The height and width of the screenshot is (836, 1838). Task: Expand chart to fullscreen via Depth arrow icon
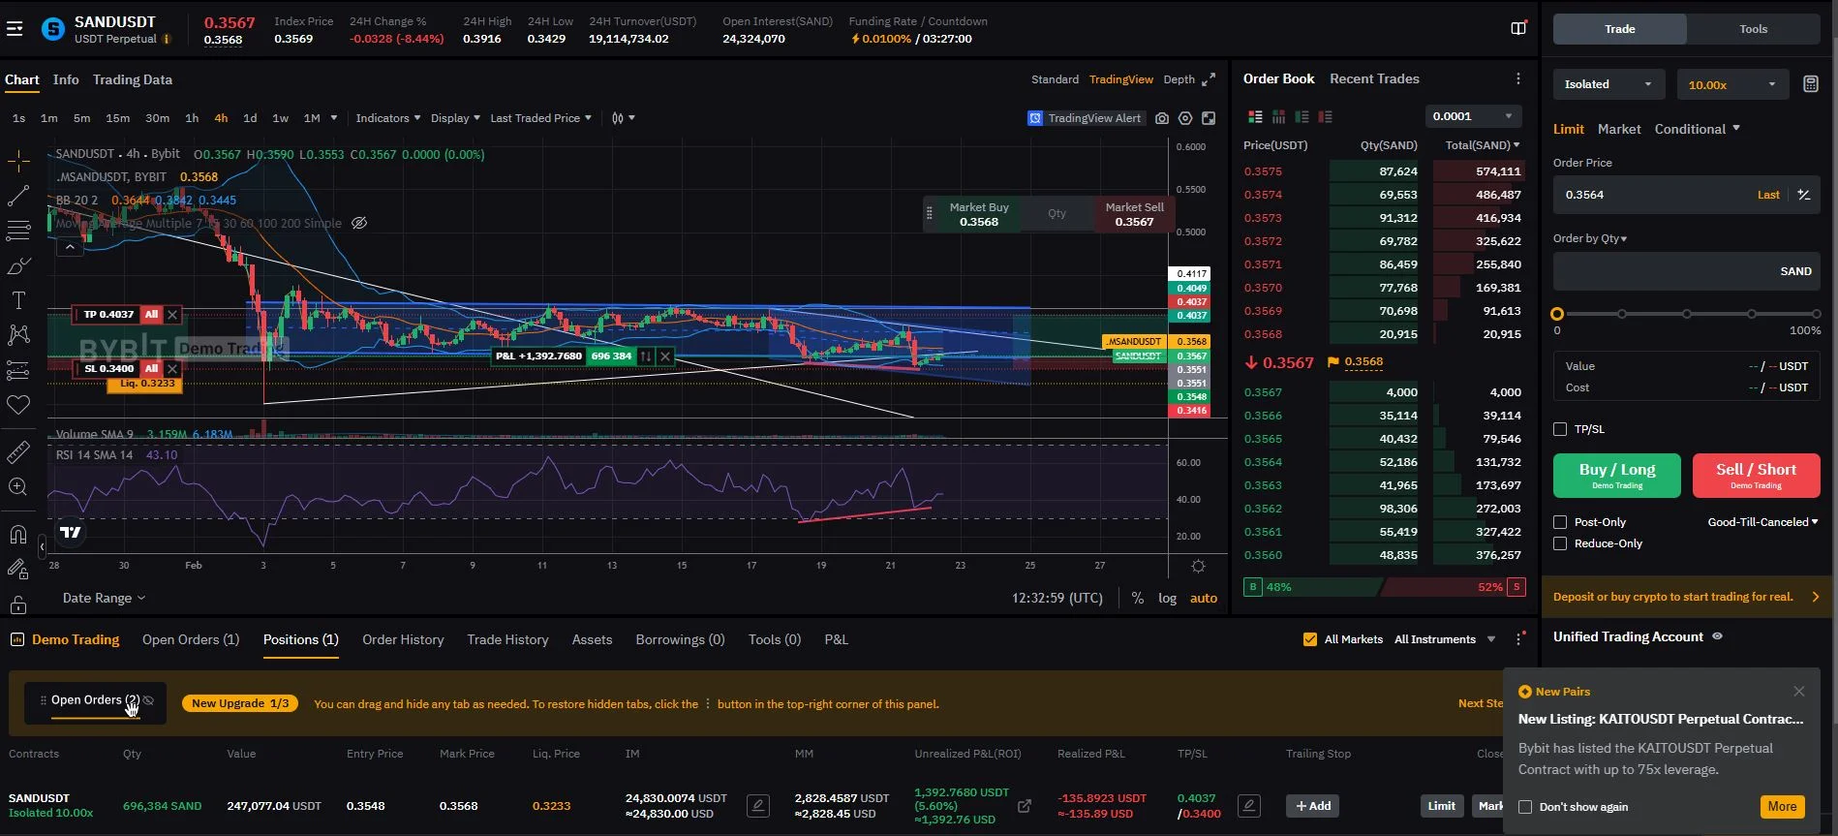click(x=1209, y=79)
